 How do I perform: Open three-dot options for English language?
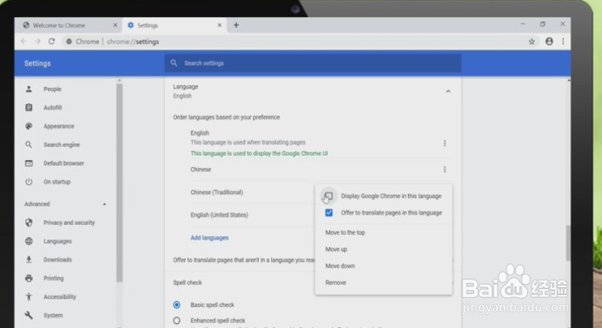click(x=445, y=143)
